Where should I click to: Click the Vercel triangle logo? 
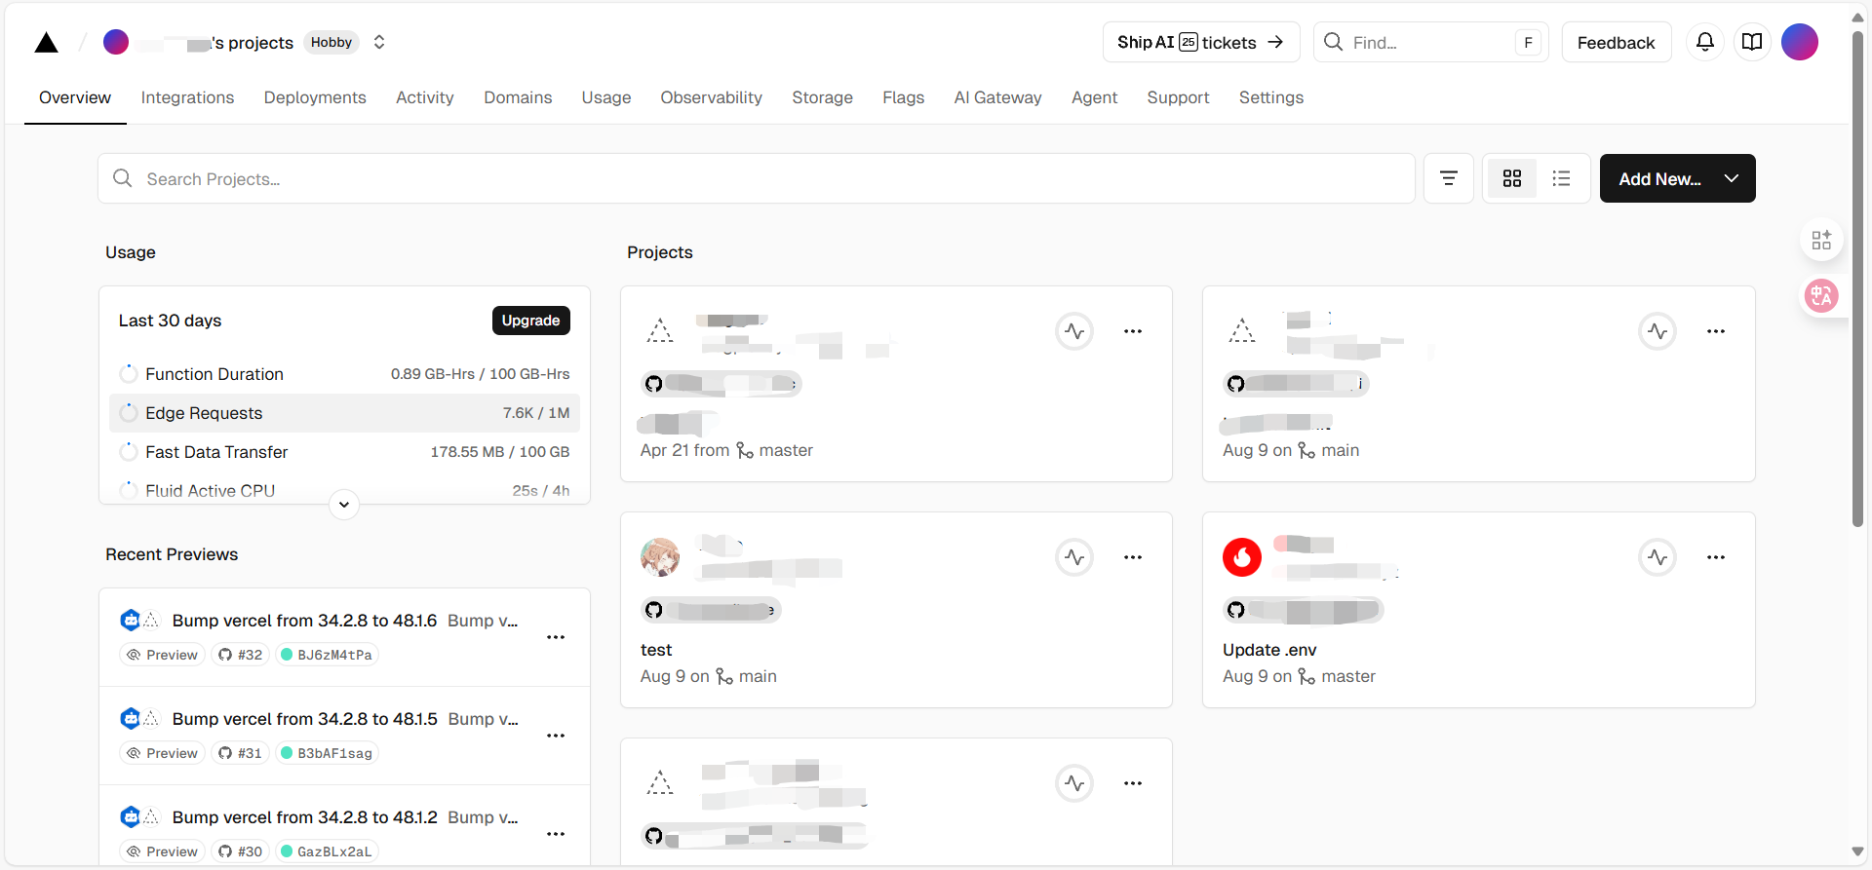click(x=46, y=43)
